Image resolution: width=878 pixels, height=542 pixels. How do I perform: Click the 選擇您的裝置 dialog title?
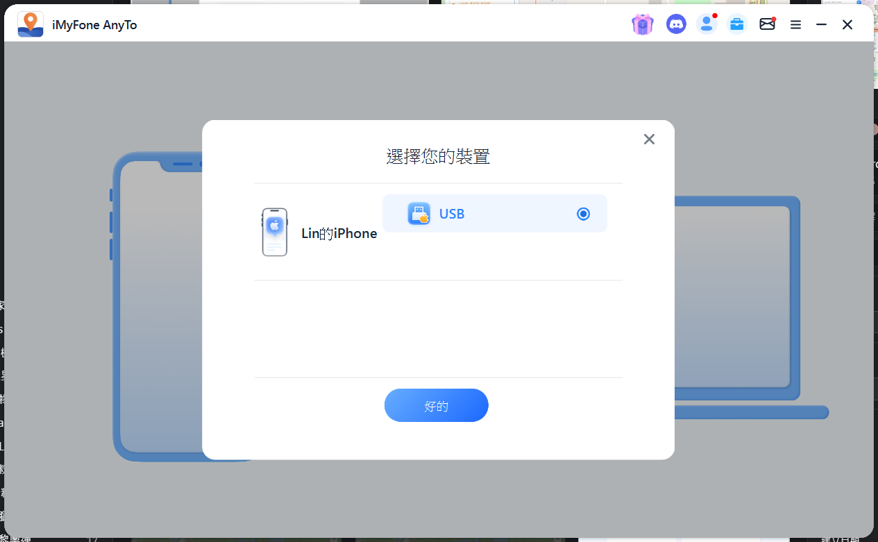pyautogui.click(x=438, y=157)
